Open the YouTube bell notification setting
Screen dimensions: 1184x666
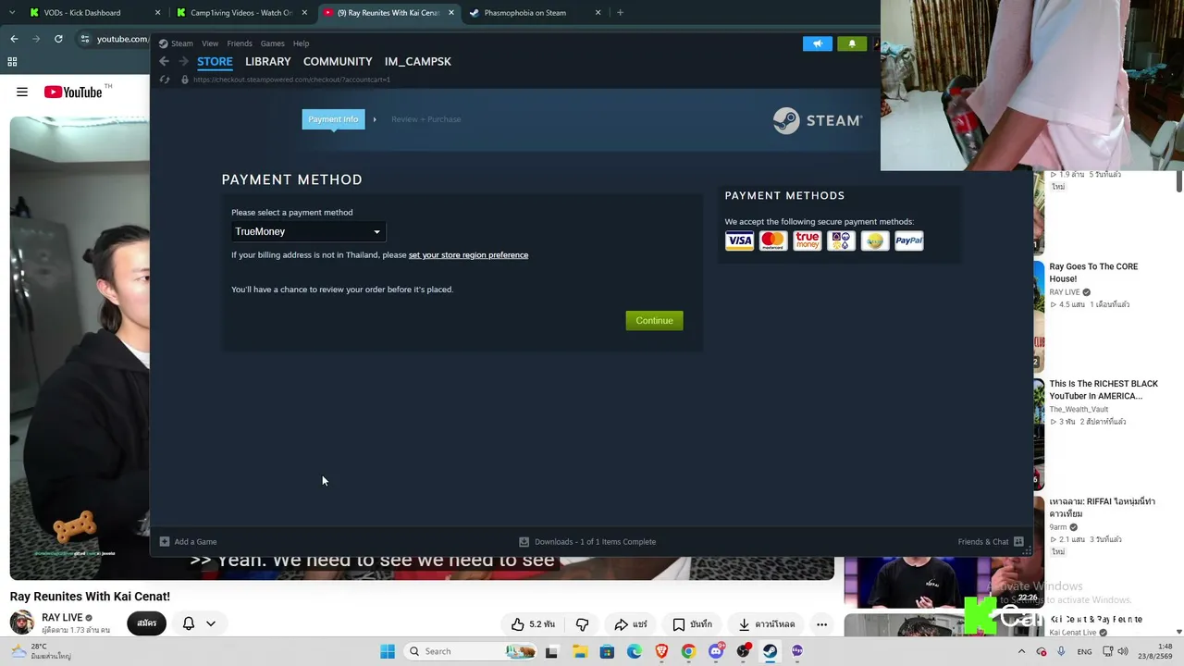pyautogui.click(x=189, y=623)
